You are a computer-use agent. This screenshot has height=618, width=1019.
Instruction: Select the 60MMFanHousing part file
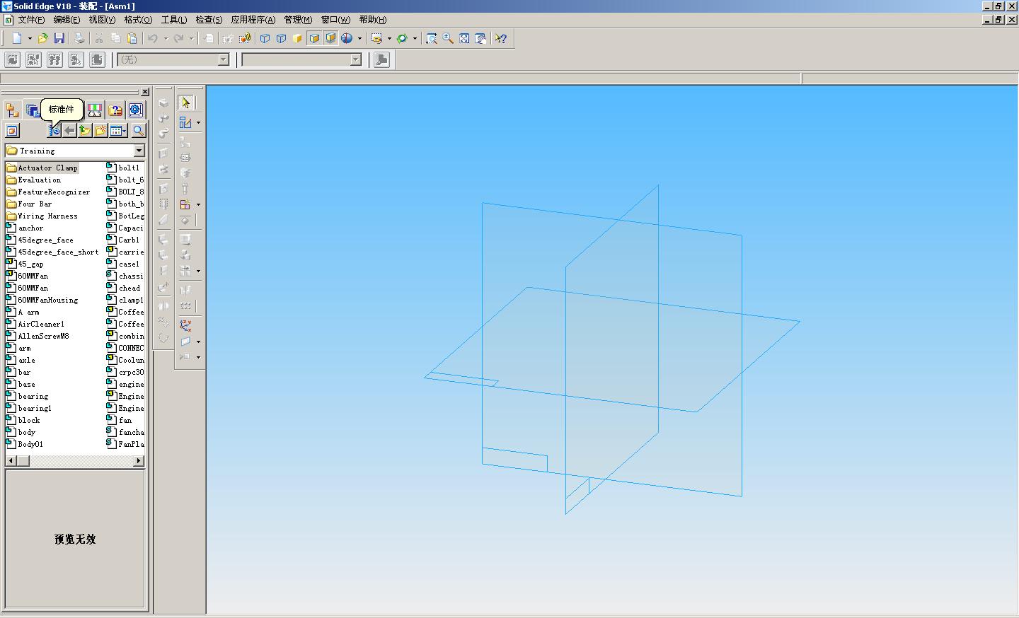[42, 300]
